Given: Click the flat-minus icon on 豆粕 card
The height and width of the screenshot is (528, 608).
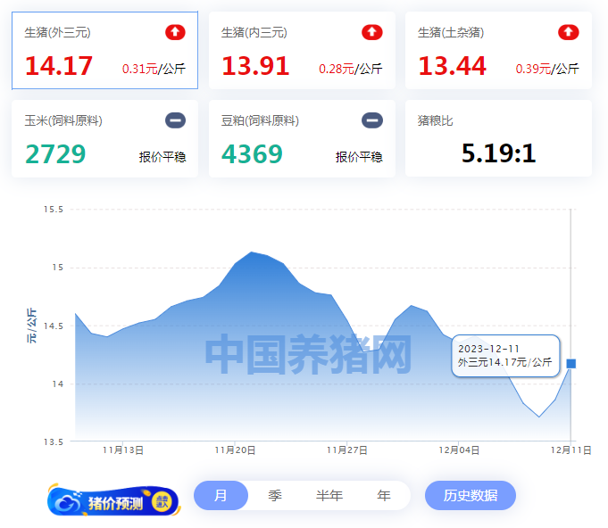Looking at the screenshot, I should [372, 120].
